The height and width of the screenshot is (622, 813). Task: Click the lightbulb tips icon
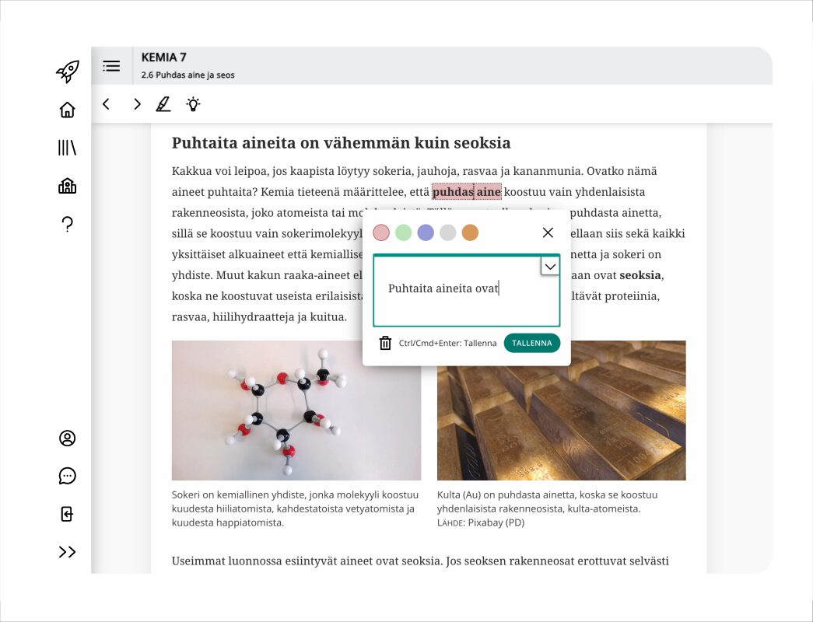pos(194,104)
